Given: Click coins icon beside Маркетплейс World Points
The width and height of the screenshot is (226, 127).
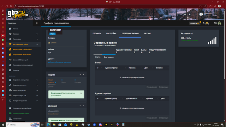Looking at the screenshot, I should coord(10,55).
